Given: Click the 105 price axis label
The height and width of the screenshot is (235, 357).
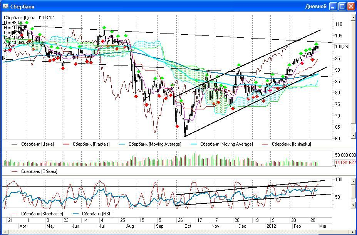Looking at the screenshot, I should click(339, 35).
